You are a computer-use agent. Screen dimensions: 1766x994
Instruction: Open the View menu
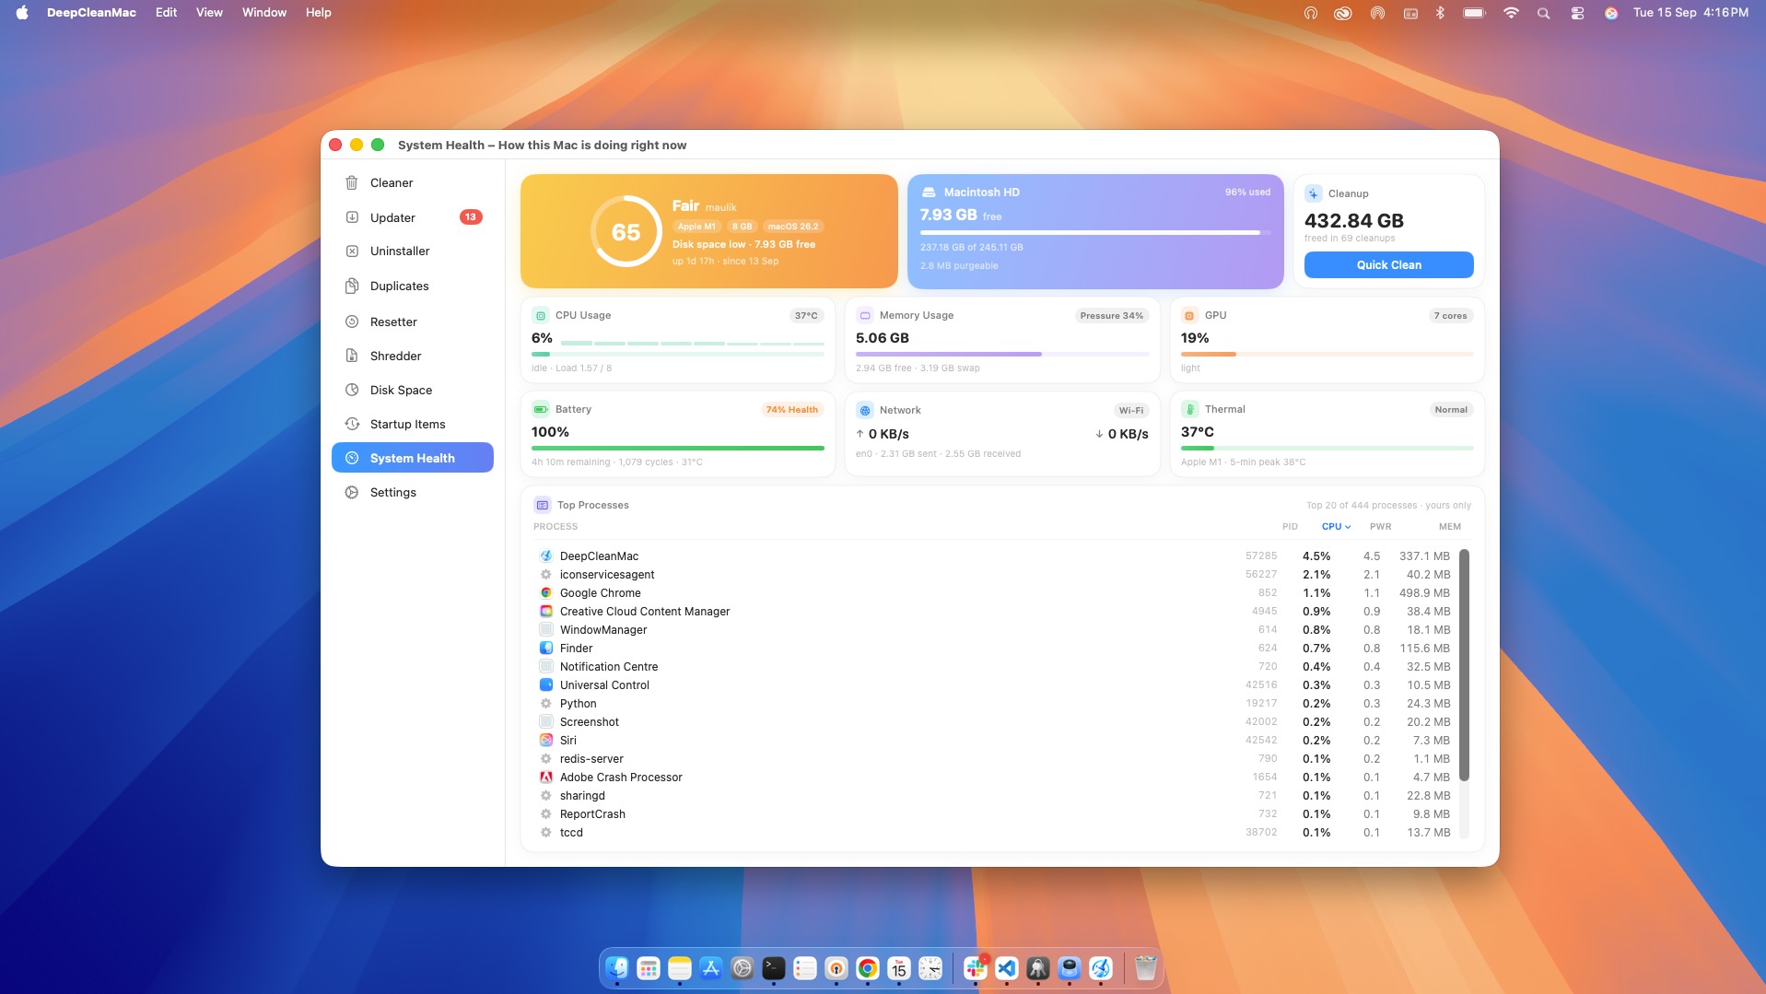pyautogui.click(x=209, y=13)
